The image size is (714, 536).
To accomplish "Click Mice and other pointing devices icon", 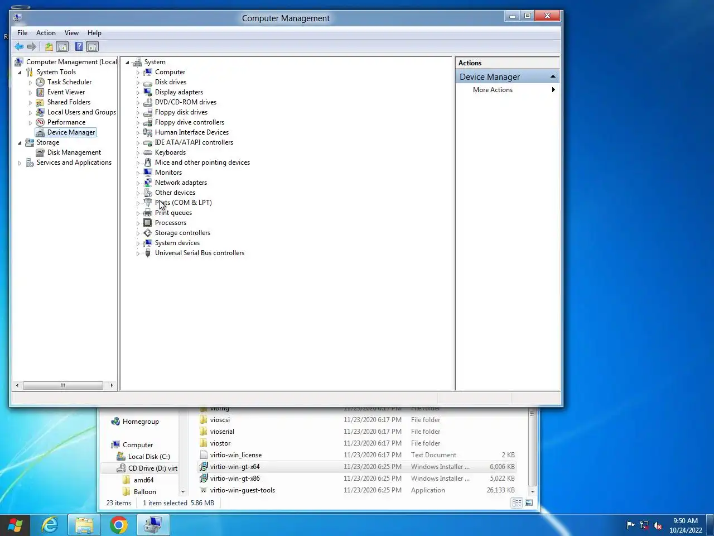I will pos(148,162).
